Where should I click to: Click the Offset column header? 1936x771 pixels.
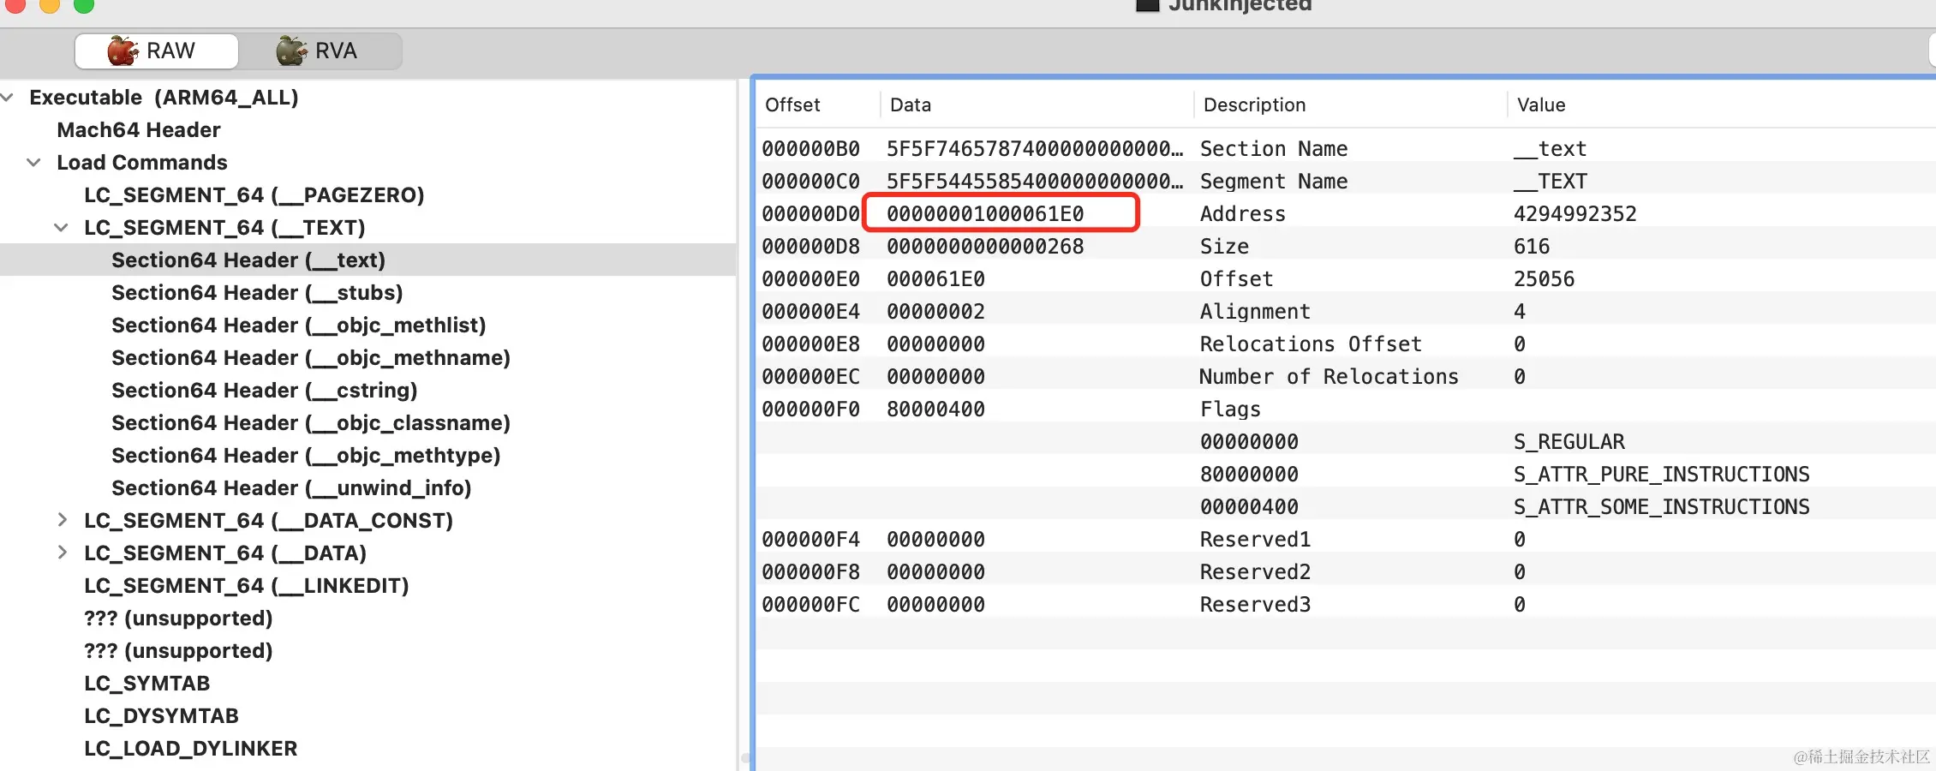tap(792, 105)
